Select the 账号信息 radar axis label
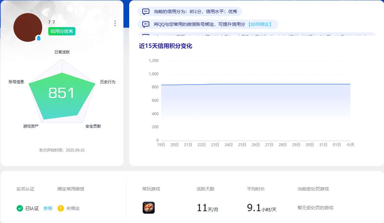 [x=16, y=82]
